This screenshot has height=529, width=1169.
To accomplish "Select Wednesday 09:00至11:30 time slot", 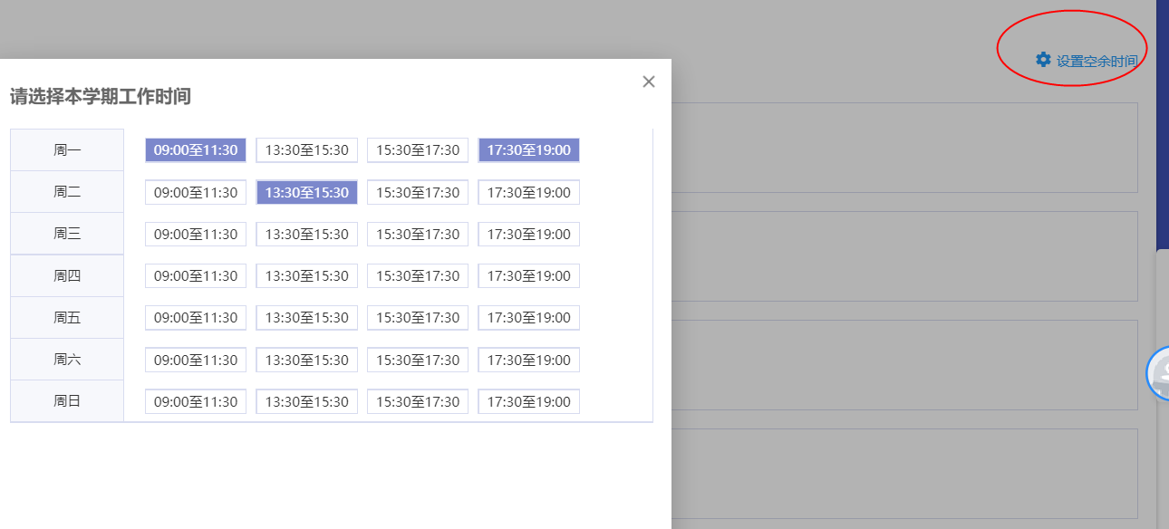I will click(196, 234).
